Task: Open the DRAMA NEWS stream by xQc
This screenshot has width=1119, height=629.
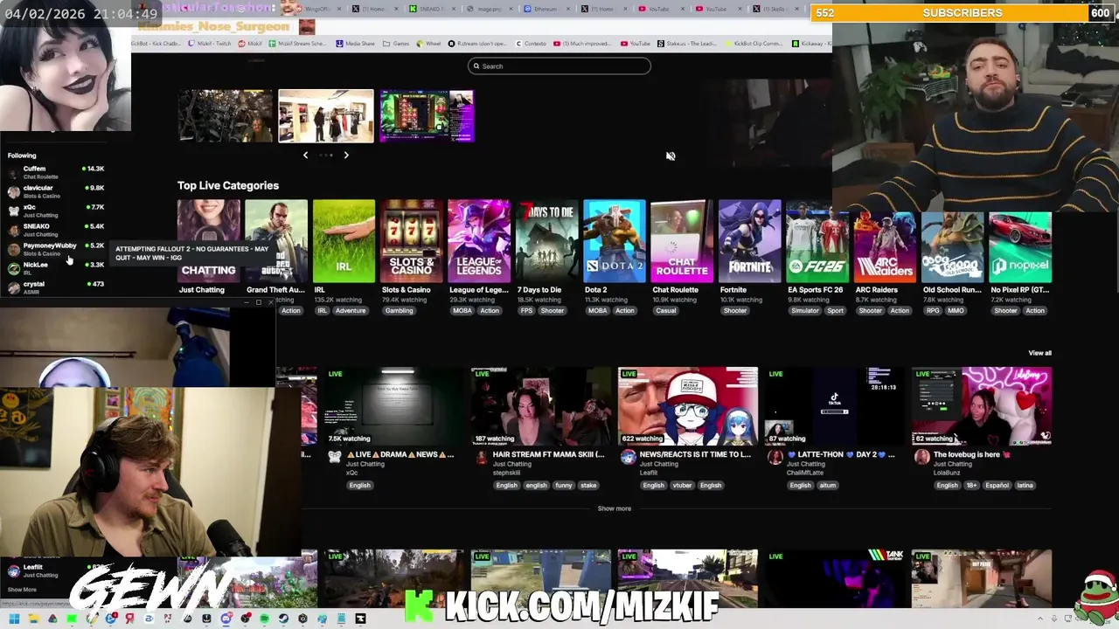Action: coord(393,406)
